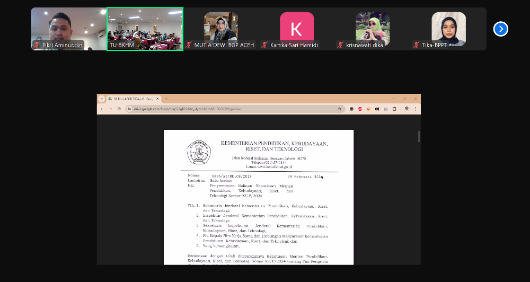
Task: Click the orange extension icon
Action: pyautogui.click(x=368, y=109)
